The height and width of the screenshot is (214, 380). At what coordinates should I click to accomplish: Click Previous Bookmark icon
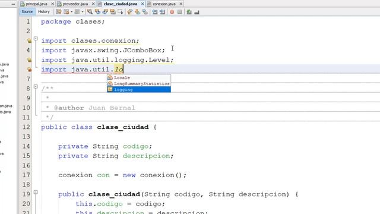(x=130, y=12)
